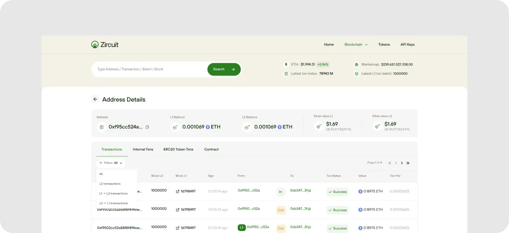This screenshot has width=509, height=233.
Task: Open the Tokens nav item
Action: [384, 45]
